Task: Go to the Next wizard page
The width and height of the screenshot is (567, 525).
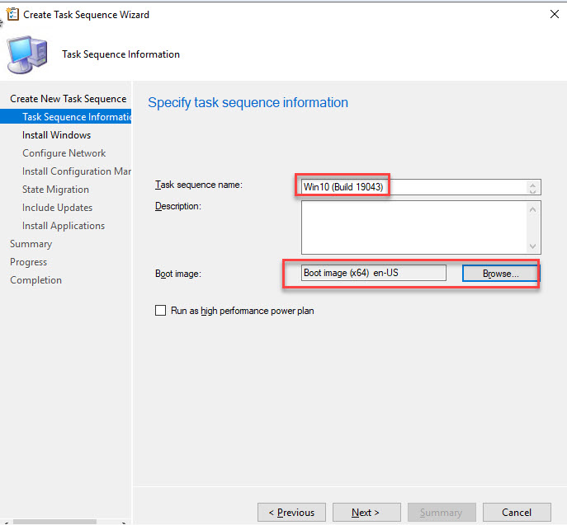Action: click(365, 512)
